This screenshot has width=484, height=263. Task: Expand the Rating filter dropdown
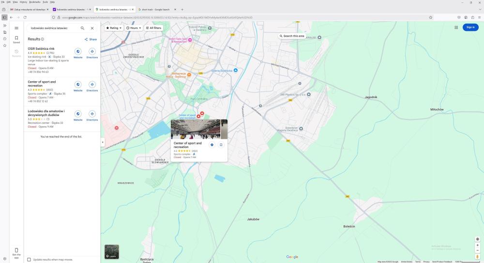click(x=113, y=28)
